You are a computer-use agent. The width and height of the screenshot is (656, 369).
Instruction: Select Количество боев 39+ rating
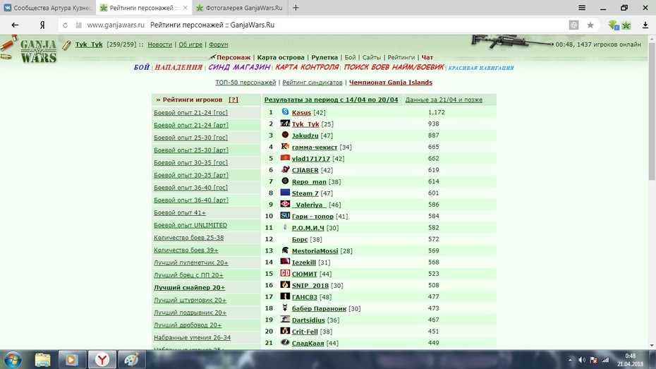[x=186, y=250]
